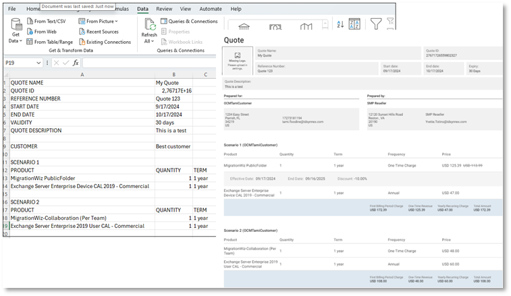The height and width of the screenshot is (296, 511).
Task: Select column B header
Action: pos(173,75)
